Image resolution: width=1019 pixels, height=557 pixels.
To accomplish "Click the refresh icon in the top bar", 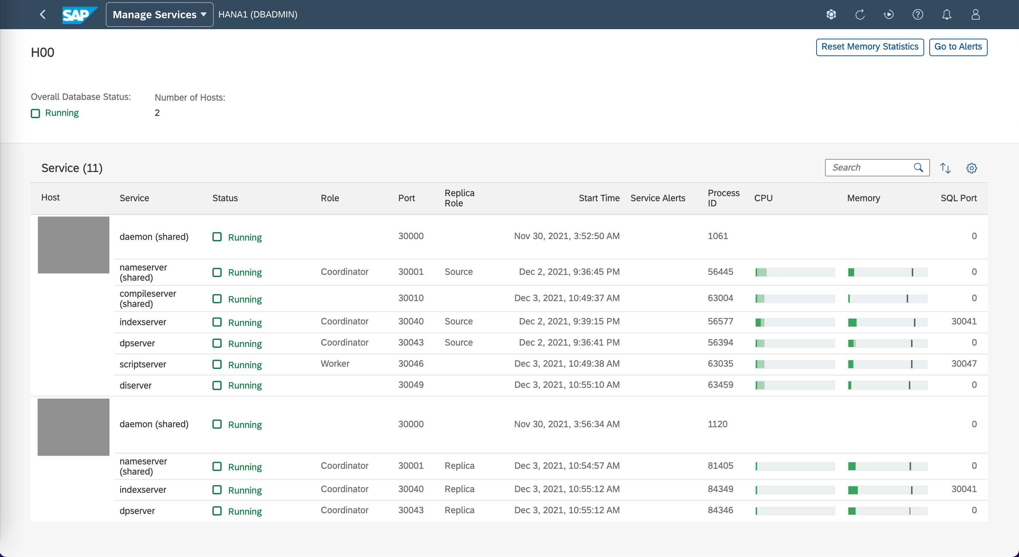I will tap(860, 15).
